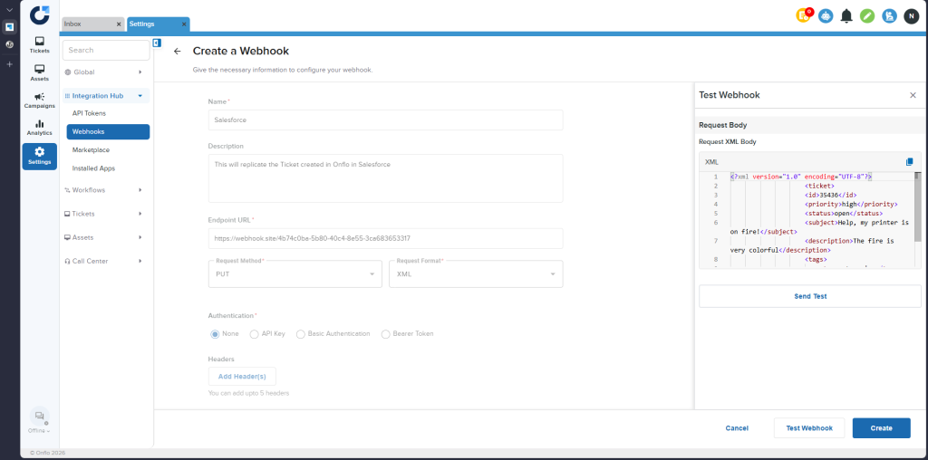Expand the Workflows section
The image size is (928, 460).
[105, 190]
